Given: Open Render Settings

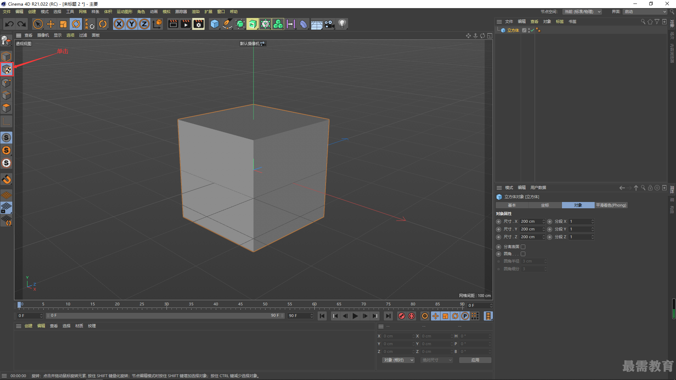Looking at the screenshot, I should tap(199, 24).
